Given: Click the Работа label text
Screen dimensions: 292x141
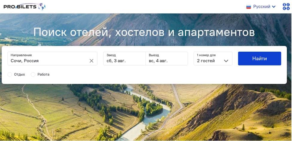Looking at the screenshot, I should tap(43, 75).
